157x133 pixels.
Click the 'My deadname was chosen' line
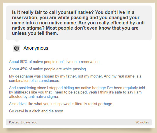75,76
